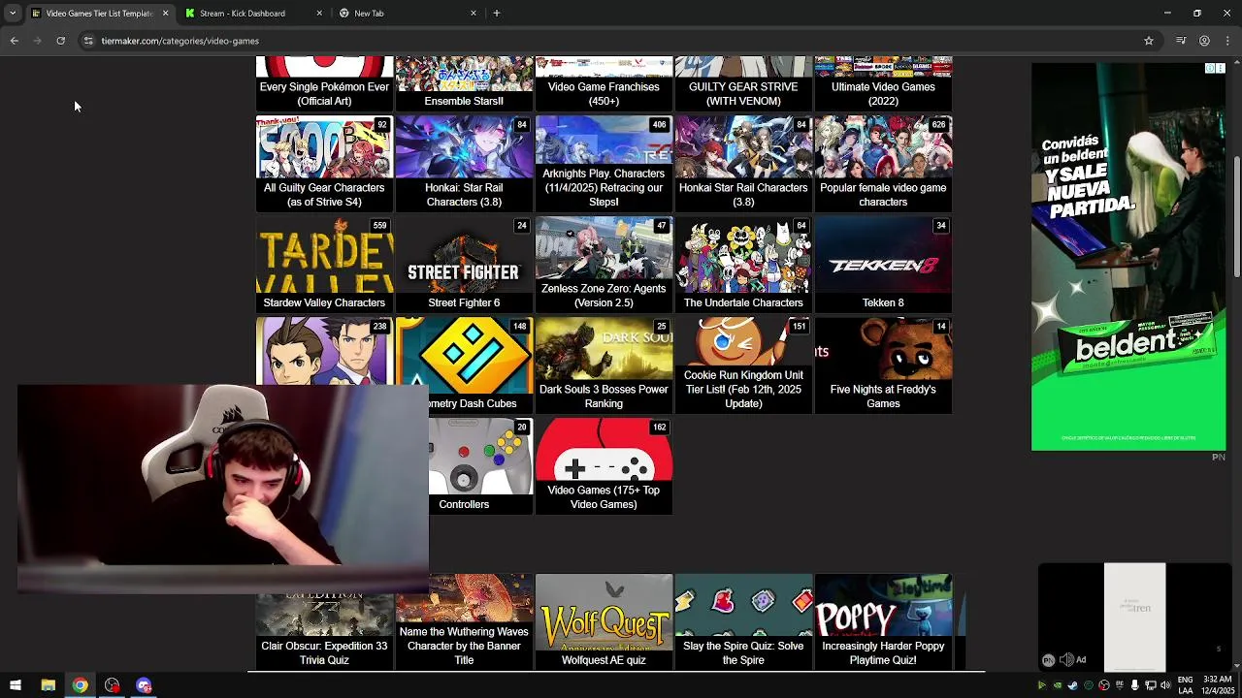Open a new tab with plus button

tap(496, 14)
